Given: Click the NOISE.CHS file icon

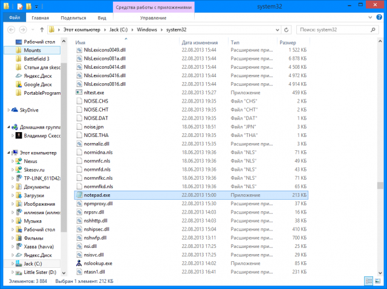Looking at the screenshot, I should point(79,101).
